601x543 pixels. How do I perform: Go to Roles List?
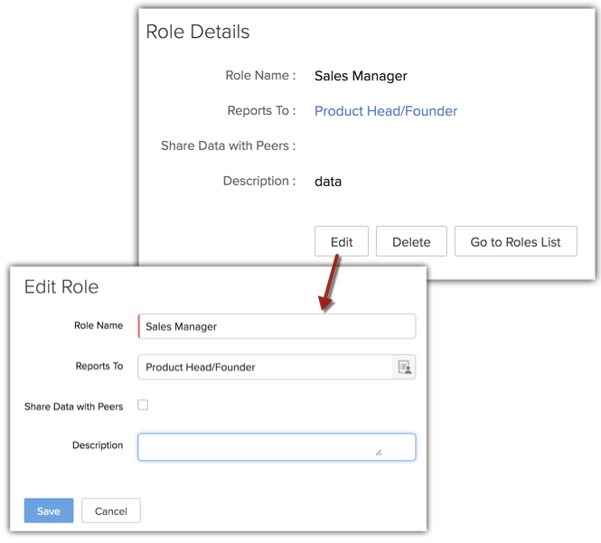pyautogui.click(x=516, y=242)
